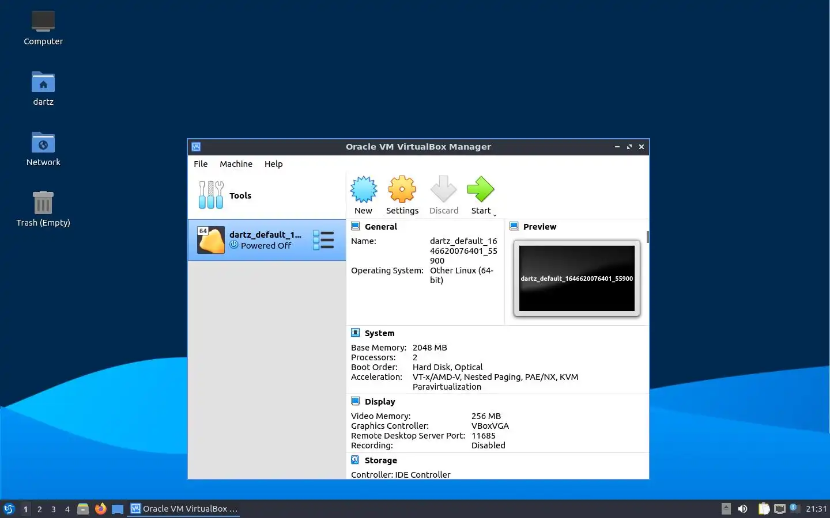
Task: Click the Discard arrow icon
Action: click(x=443, y=189)
